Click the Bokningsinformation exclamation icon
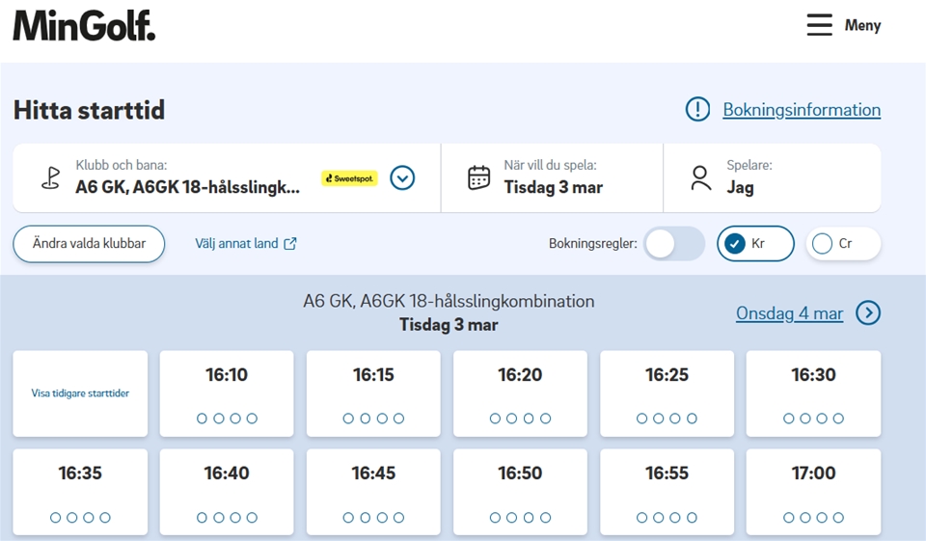The height and width of the screenshot is (541, 926). click(697, 110)
